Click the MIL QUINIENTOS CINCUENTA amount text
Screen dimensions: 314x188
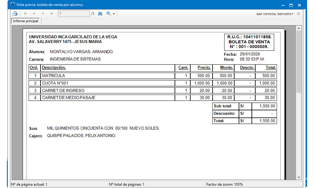[103, 128]
